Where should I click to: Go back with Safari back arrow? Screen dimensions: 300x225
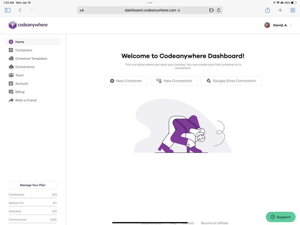(20, 10)
